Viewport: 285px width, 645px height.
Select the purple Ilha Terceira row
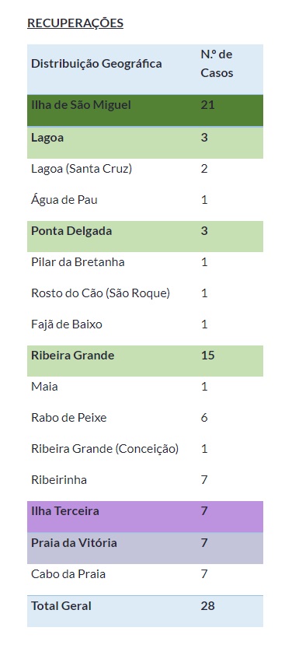145,517
